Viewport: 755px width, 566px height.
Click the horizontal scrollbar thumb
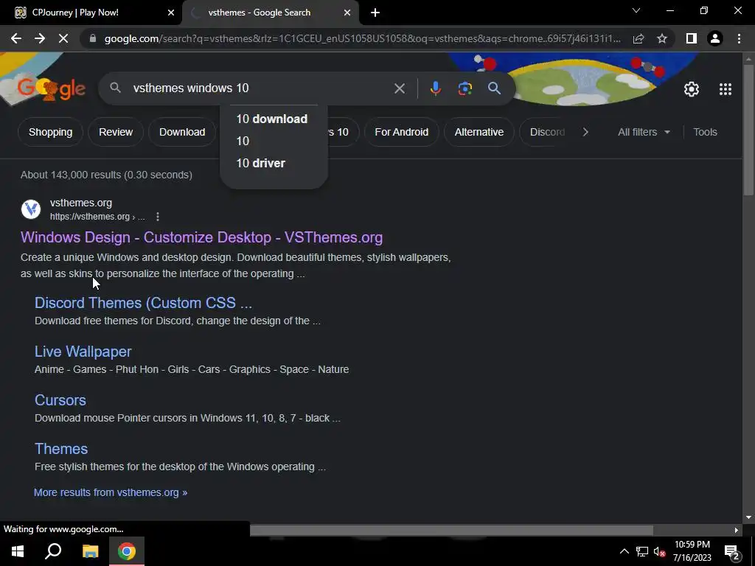(451, 530)
